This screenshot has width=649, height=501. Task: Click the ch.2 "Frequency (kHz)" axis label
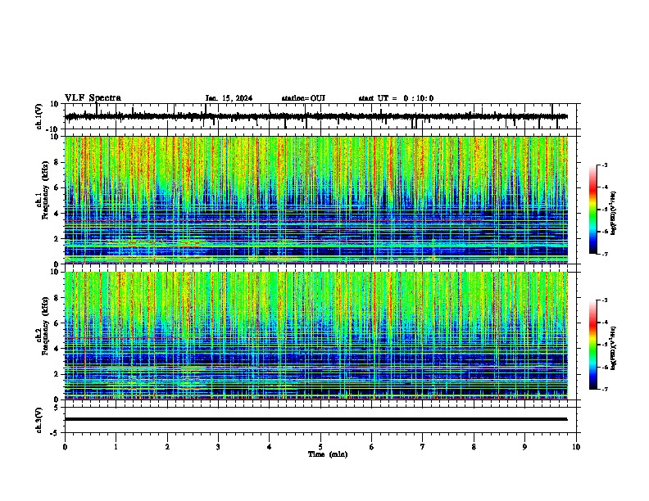pyautogui.click(x=45, y=326)
